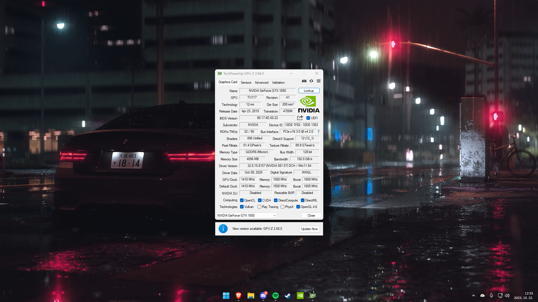
Task: Toggle the Vulkan checkbox
Action: coord(242,207)
